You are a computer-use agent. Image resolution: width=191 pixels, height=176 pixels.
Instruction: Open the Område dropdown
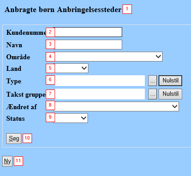(108, 57)
